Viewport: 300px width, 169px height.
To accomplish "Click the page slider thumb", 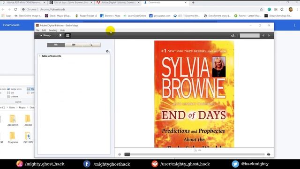I will click(127, 154).
